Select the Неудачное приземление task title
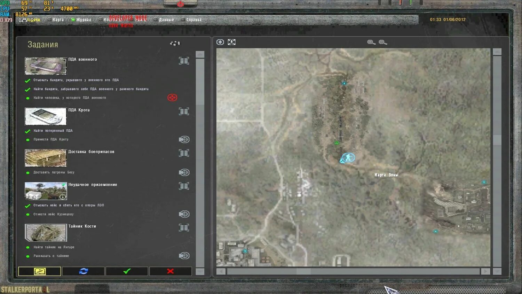This screenshot has width=522, height=294. (x=93, y=185)
